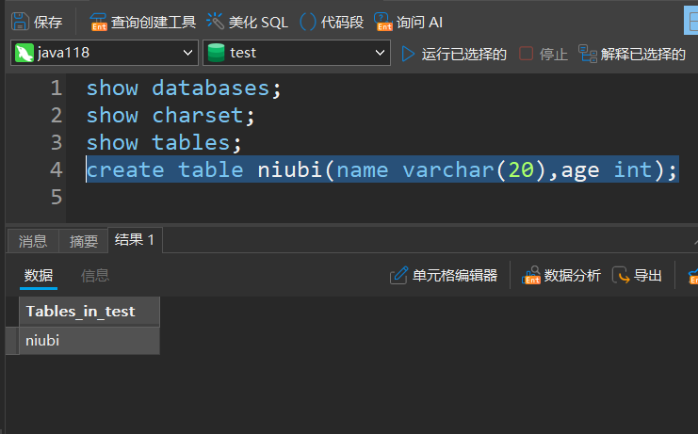Click editor line 3 'show tables;'

tap(164, 143)
